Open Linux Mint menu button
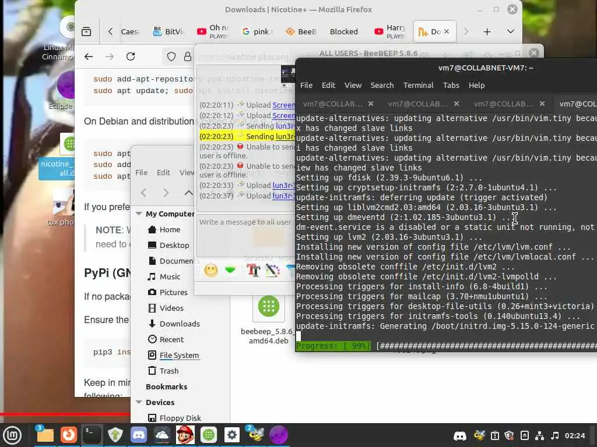This screenshot has height=447, width=597. tap(12, 435)
